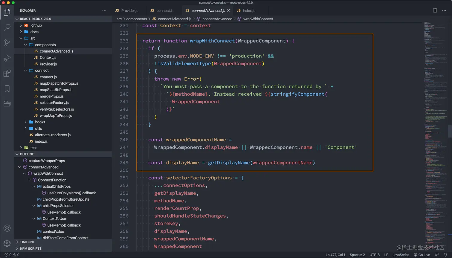Open the Run and Debug view
Viewport: 452px width, 258px height.
7,58
